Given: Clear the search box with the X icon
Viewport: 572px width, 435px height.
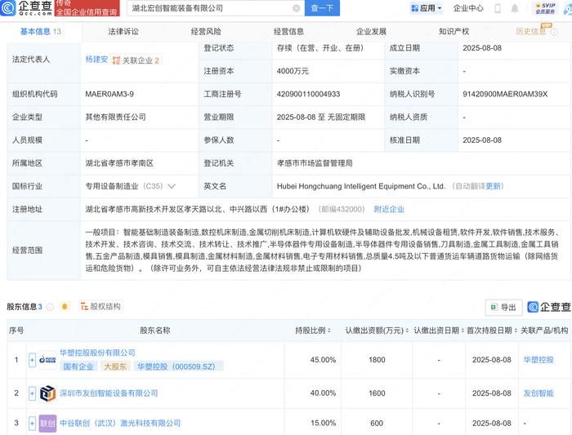Looking at the screenshot, I should (x=296, y=8).
